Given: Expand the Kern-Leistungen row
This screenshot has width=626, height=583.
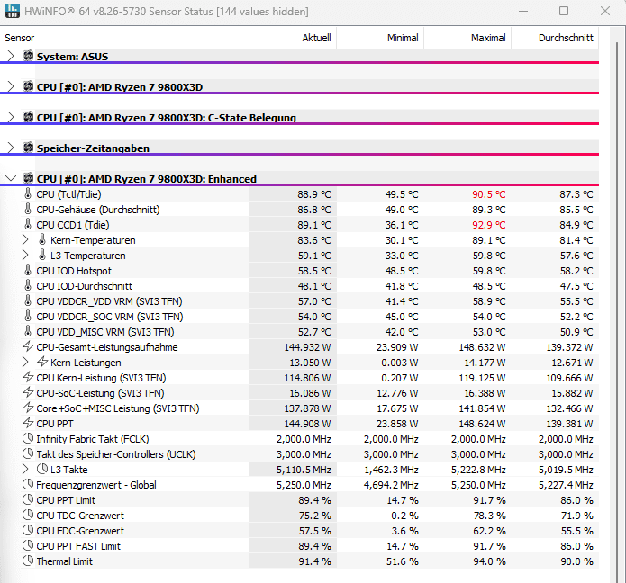Looking at the screenshot, I should tap(25, 362).
